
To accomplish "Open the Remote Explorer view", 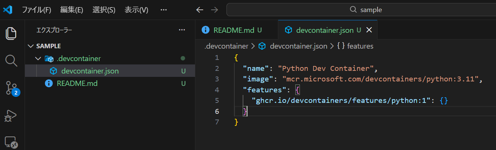I will pyautogui.click(x=11, y=143).
